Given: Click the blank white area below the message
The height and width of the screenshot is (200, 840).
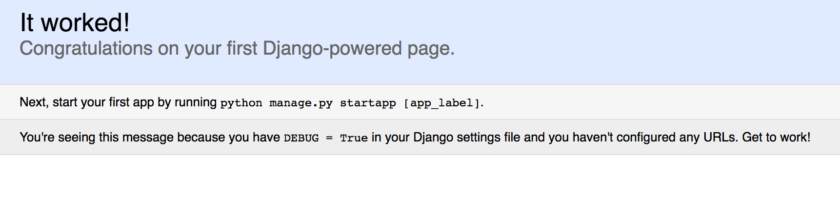Looking at the screenshot, I should tap(420, 178).
